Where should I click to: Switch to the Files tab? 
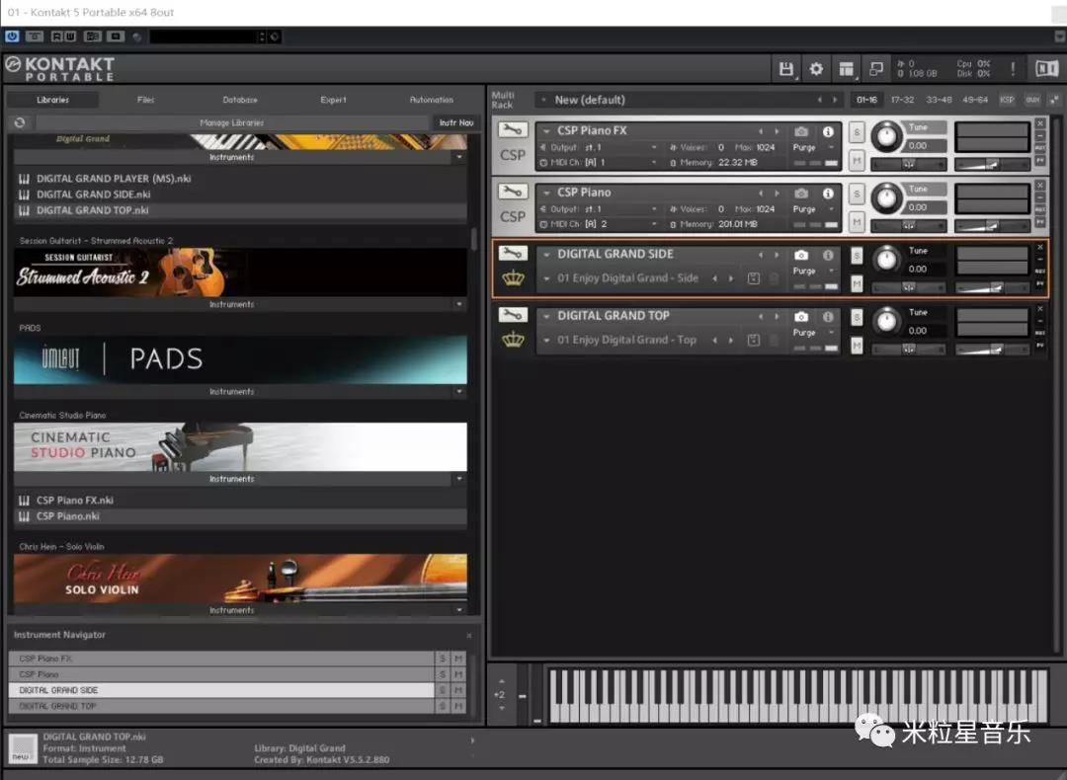(145, 100)
